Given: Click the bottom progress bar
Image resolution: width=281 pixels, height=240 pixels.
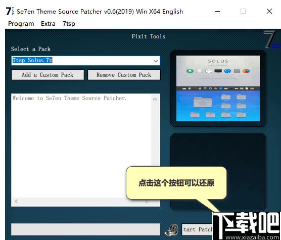Looking at the screenshot, I should point(85,229).
